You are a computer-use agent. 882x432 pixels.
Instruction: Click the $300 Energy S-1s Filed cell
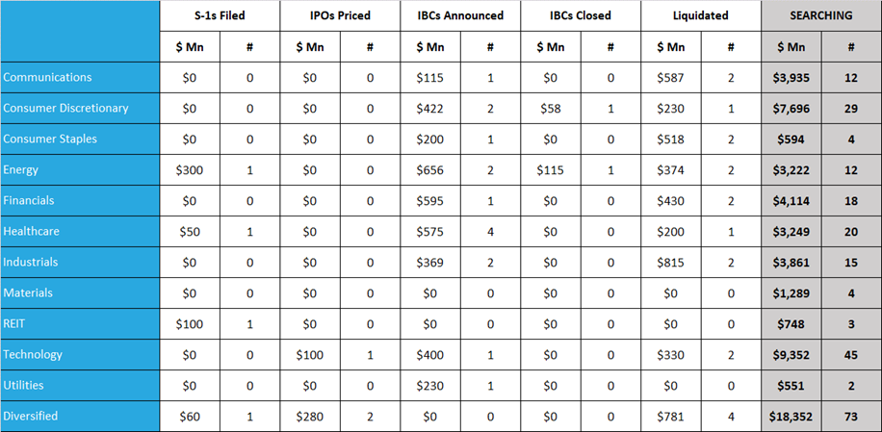point(190,169)
